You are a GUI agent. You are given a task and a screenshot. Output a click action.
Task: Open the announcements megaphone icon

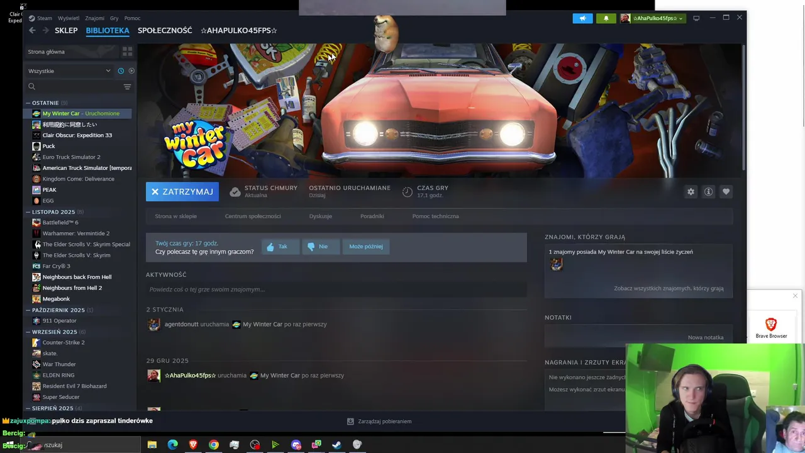click(582, 18)
